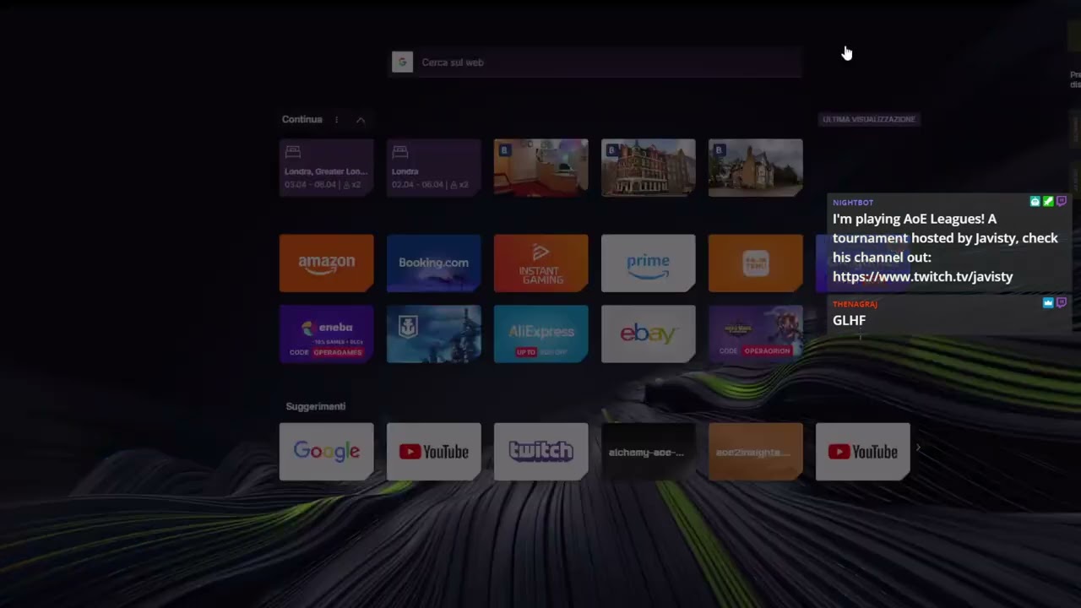Open the Prime speed dial tile
This screenshot has height=608, width=1081.
[x=648, y=263]
